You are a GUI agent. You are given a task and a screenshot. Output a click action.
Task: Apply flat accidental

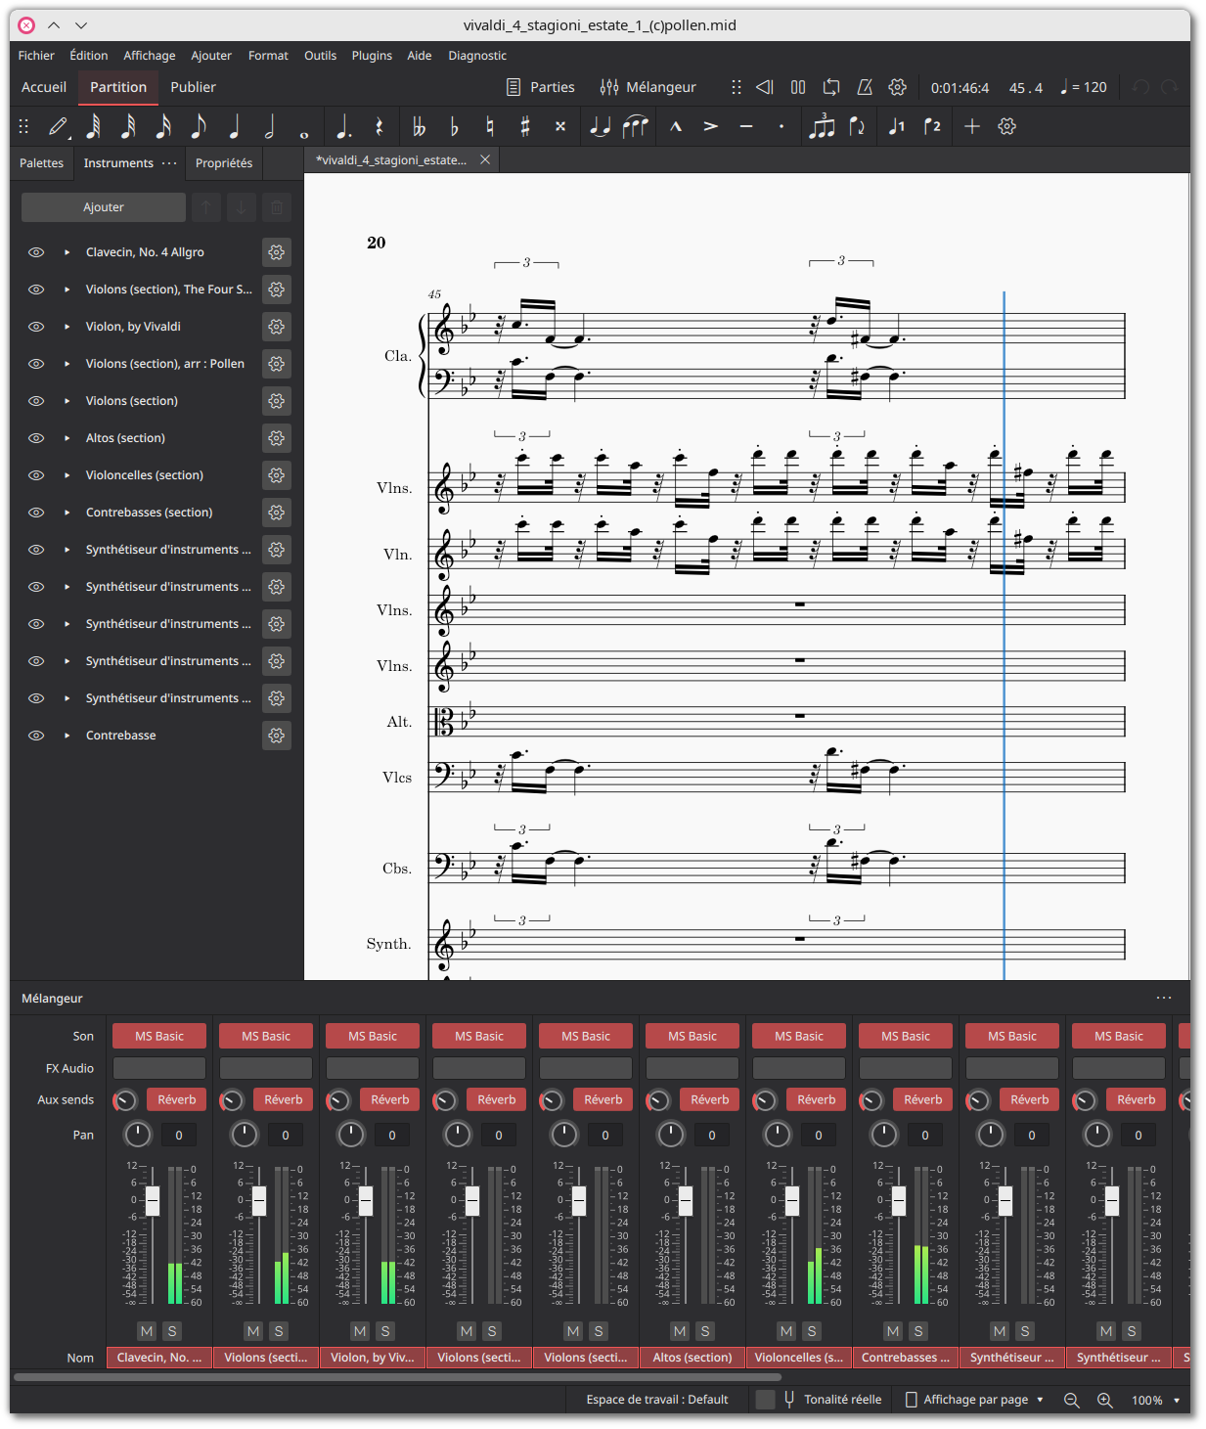click(454, 126)
